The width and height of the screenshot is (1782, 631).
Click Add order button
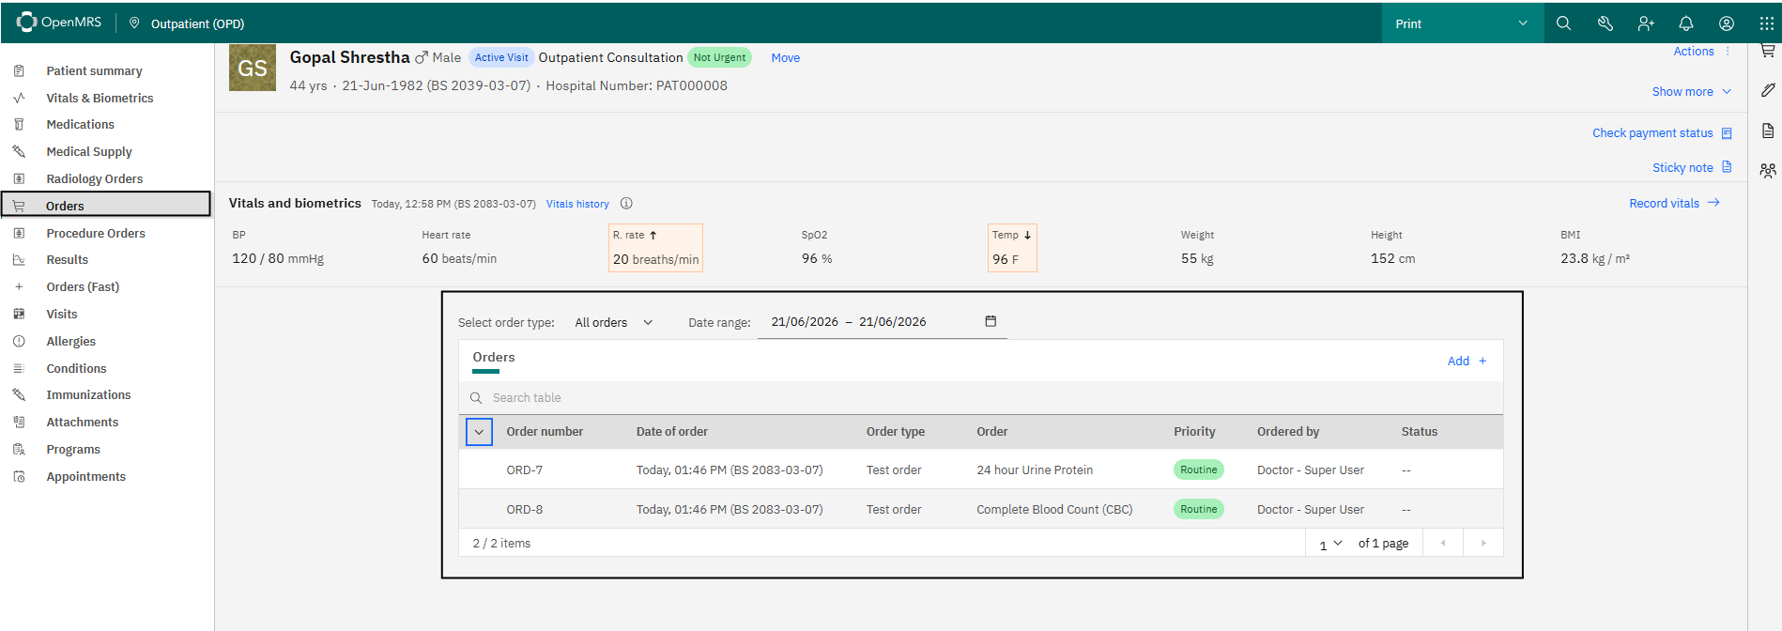1467,362
